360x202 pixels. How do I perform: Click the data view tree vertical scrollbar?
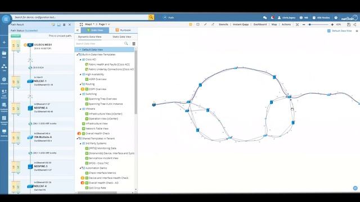tap(136, 82)
